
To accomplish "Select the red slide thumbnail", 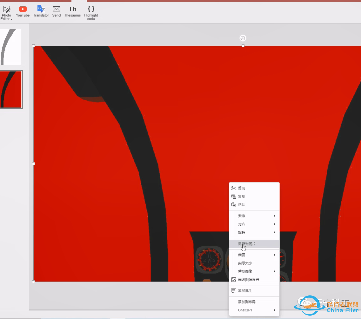I will [11, 90].
